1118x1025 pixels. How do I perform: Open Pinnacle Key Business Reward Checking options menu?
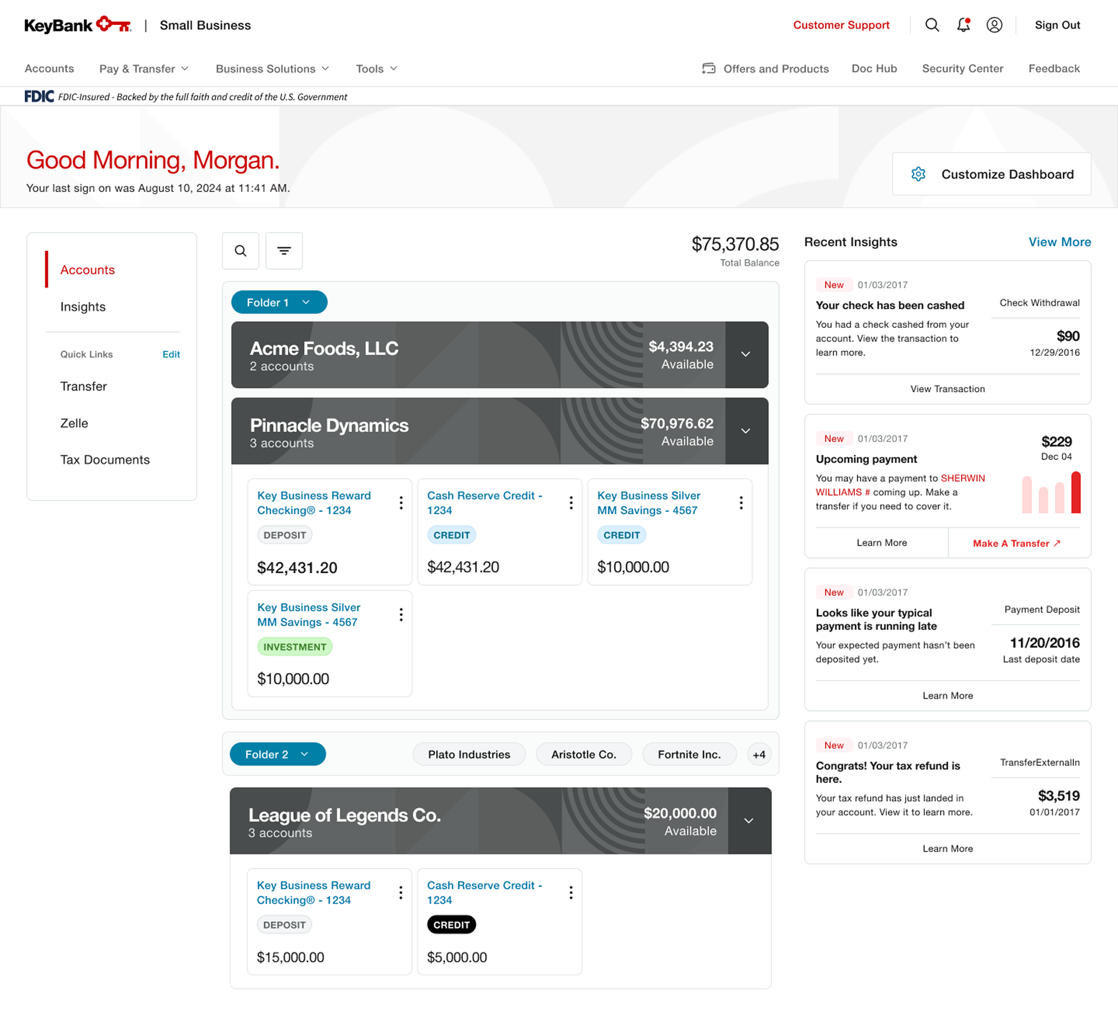pos(401,502)
